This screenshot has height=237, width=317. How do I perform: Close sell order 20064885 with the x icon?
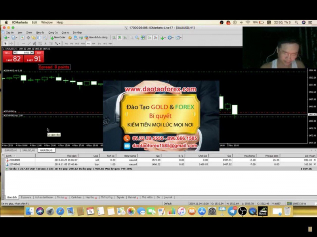click(314, 160)
